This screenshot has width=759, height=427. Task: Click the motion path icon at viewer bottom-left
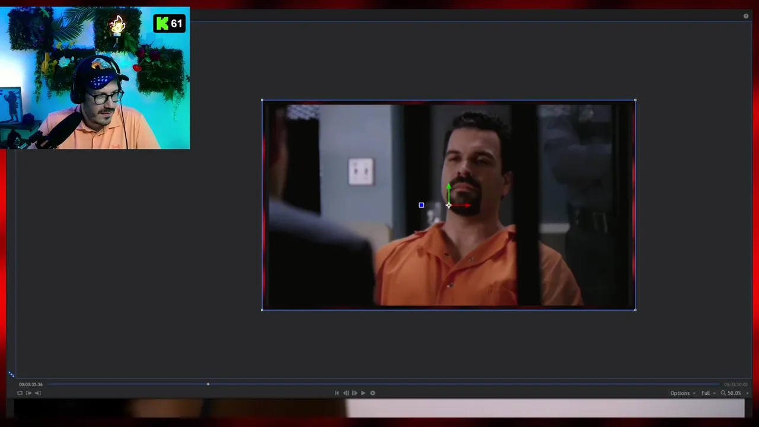[x=11, y=374]
